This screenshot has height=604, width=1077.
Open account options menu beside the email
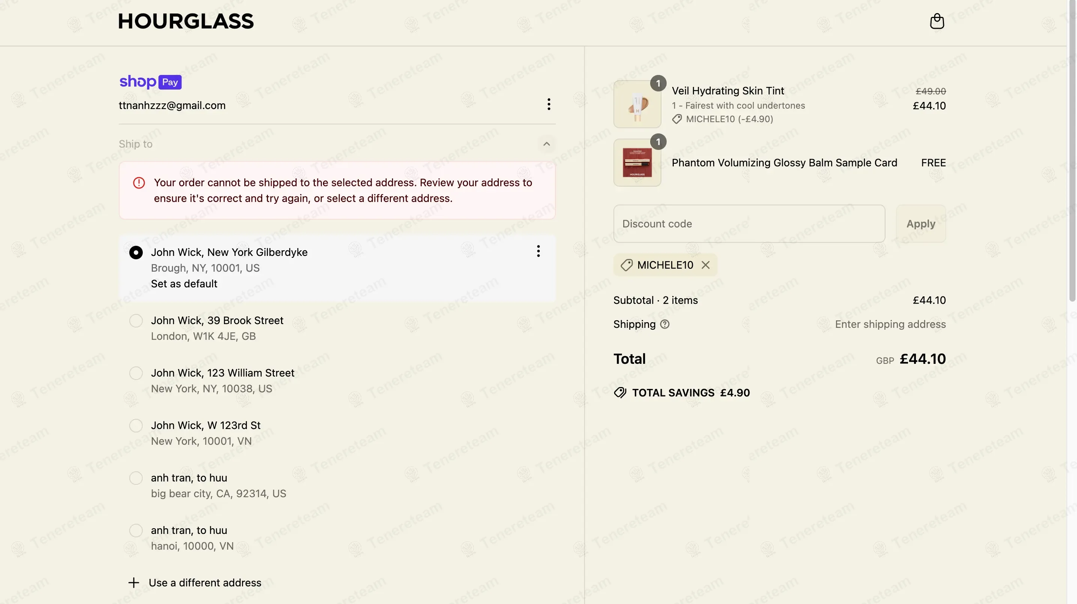549,104
